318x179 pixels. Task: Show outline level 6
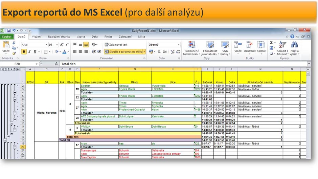(x=18, y=69)
